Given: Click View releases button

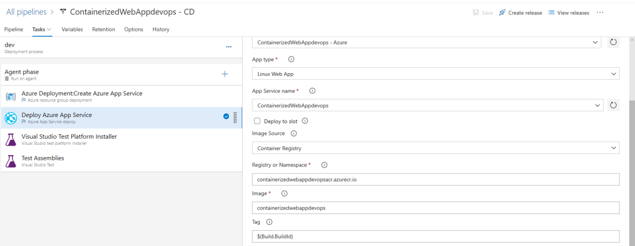Looking at the screenshot, I should point(569,13).
